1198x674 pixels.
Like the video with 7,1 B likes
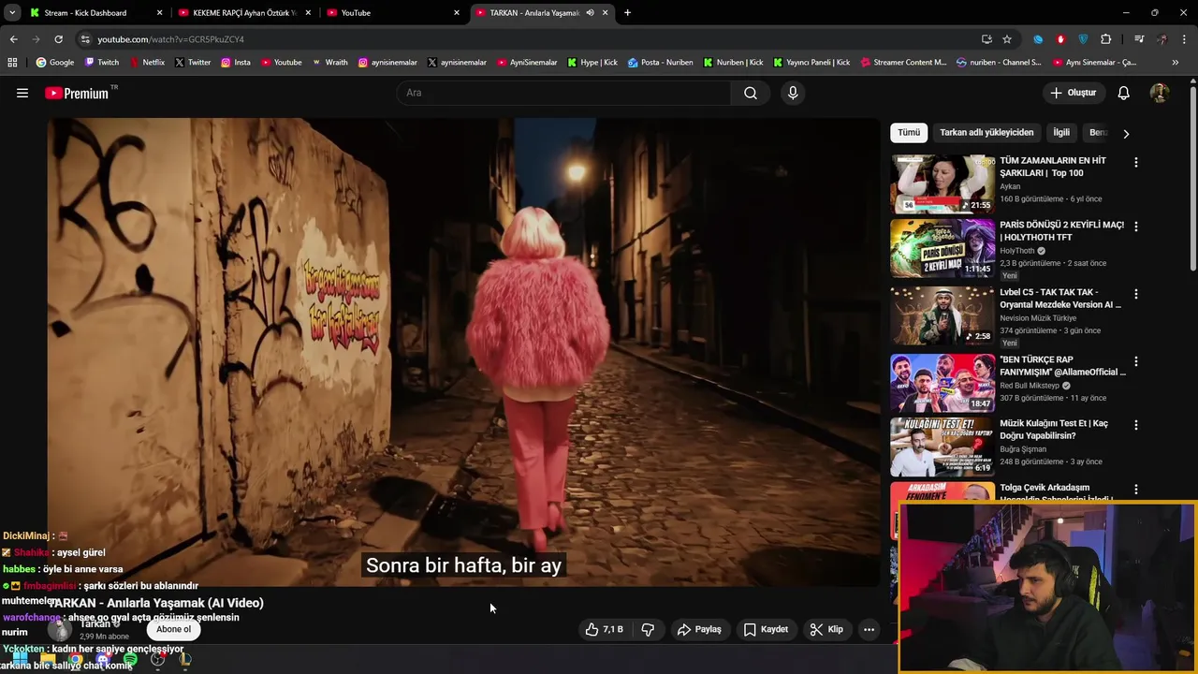[604, 629]
